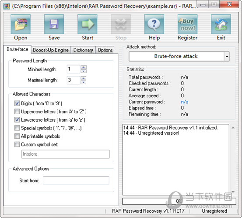
Task: Click the 'Unregistered' status bar entry
Action: point(214,211)
